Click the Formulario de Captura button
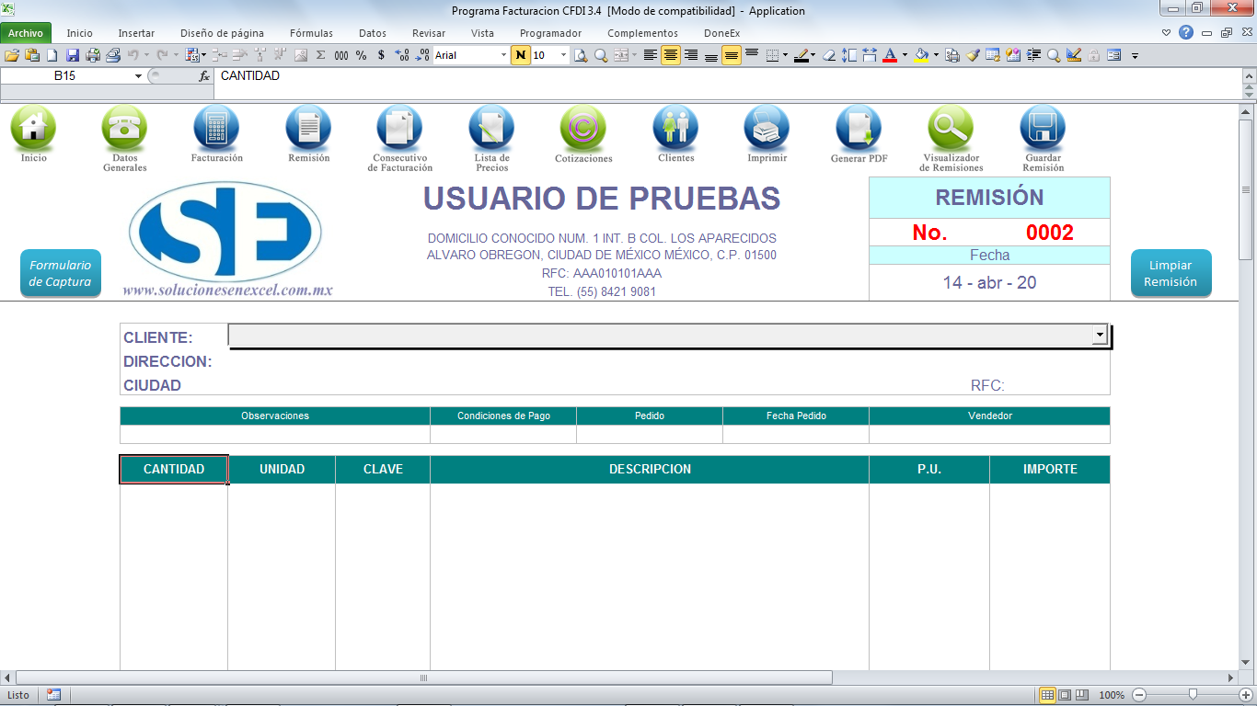Image resolution: width=1257 pixels, height=706 pixels. point(61,274)
